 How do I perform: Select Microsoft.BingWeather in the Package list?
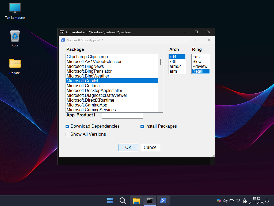[x=88, y=76]
